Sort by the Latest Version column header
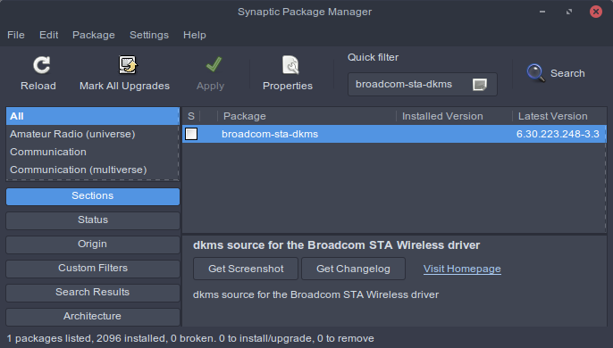 coord(559,116)
